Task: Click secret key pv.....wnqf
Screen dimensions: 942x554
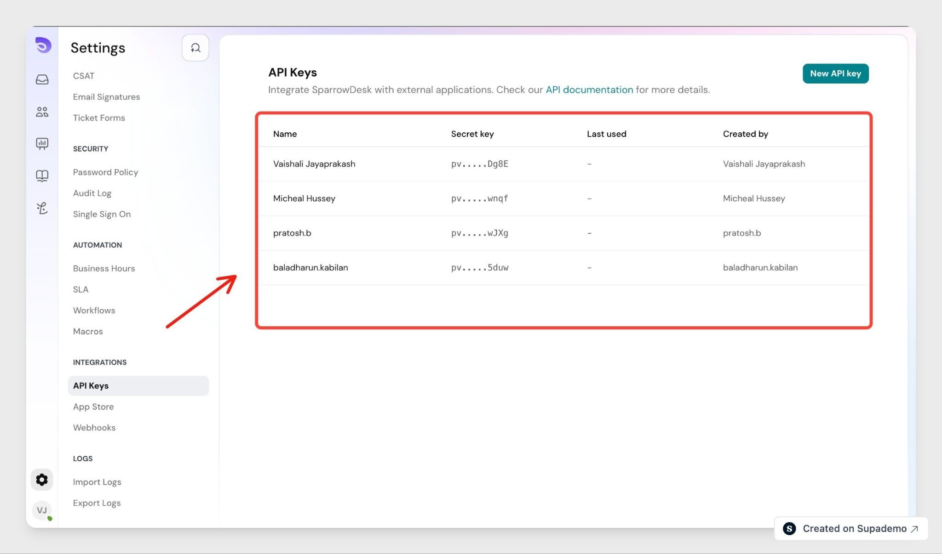Action: [480, 198]
